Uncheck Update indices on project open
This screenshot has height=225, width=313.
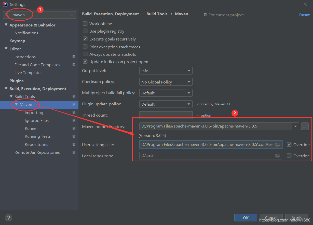coord(85,62)
